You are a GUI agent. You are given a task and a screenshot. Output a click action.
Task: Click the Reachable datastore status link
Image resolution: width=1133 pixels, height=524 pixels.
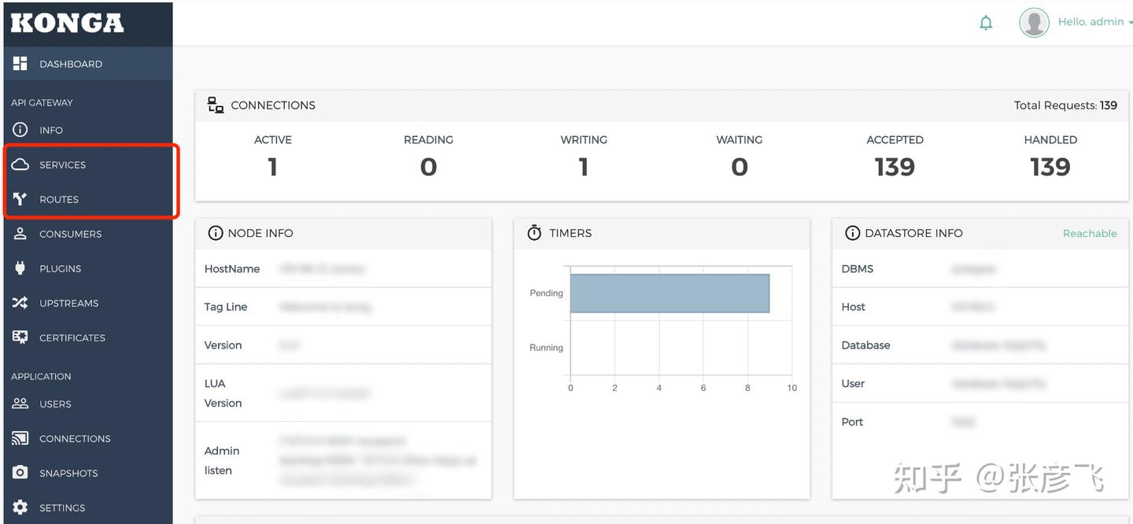coord(1089,234)
